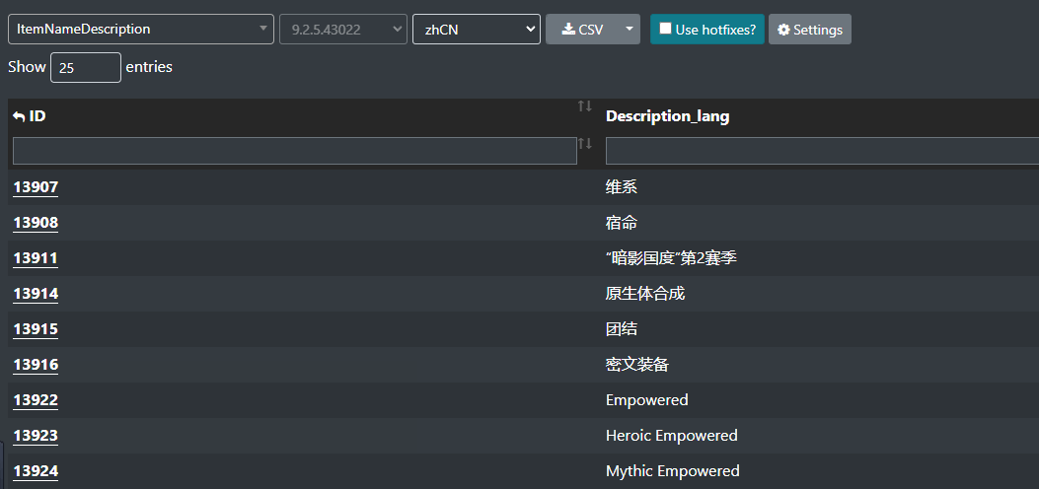Open the CSV split-button dropdown arrow
This screenshot has height=489, width=1039.
pyautogui.click(x=630, y=30)
